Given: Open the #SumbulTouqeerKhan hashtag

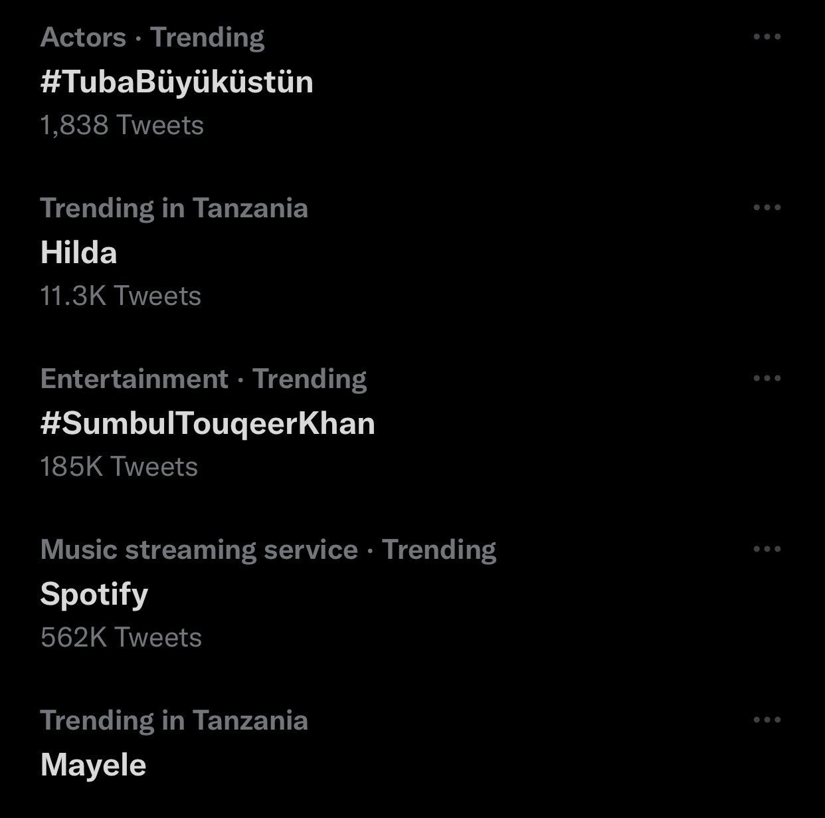Looking at the screenshot, I should (207, 424).
